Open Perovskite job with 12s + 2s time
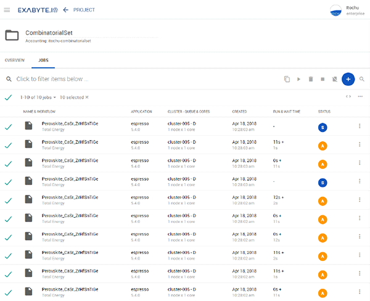370x301 pixels. pos(70,197)
